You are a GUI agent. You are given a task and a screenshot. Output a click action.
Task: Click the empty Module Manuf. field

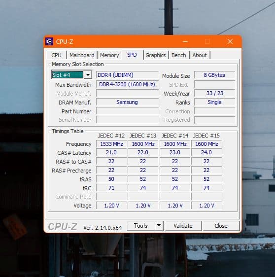point(127,93)
